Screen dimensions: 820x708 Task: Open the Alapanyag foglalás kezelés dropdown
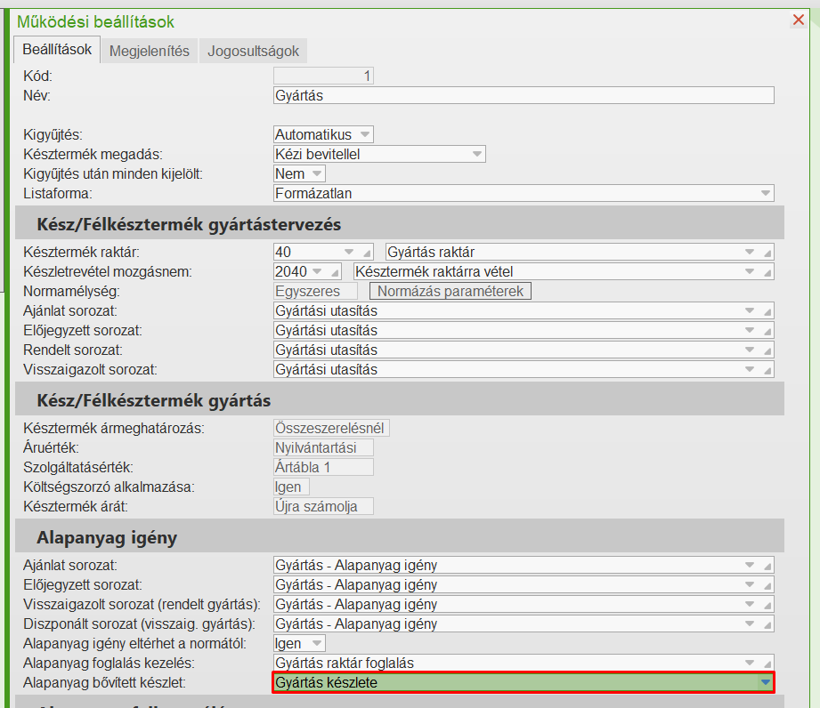tap(750, 663)
